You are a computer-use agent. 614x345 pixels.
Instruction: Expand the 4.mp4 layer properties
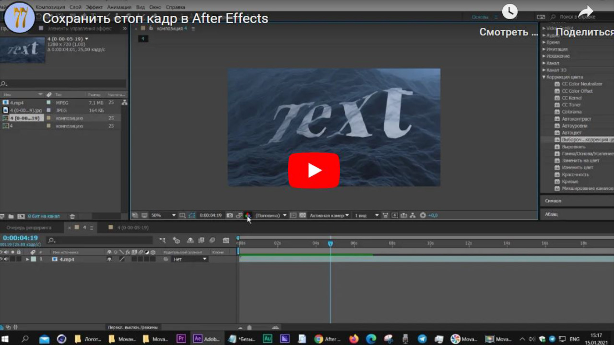click(x=27, y=259)
